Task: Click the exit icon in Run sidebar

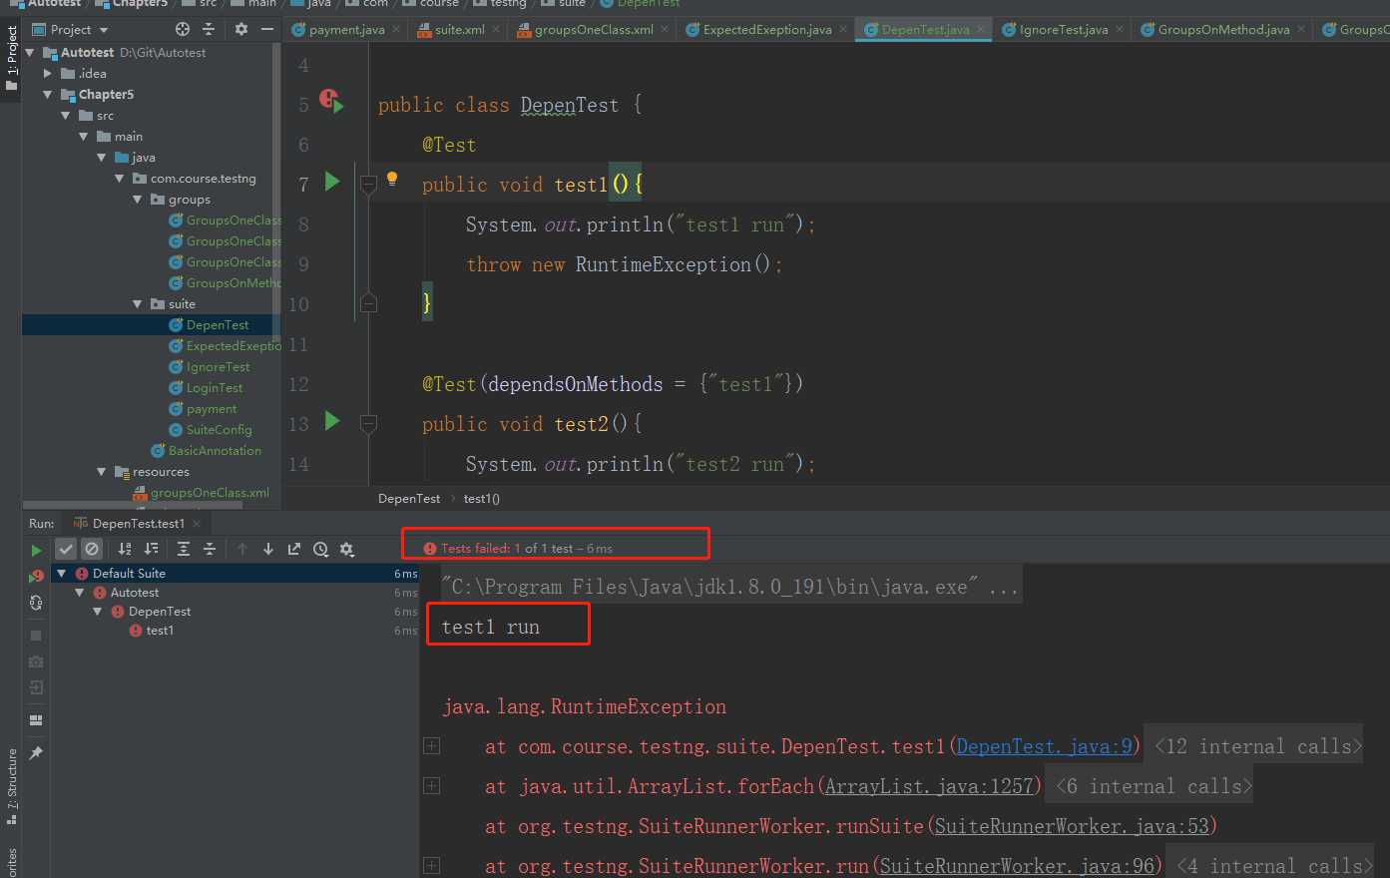Action: point(36,687)
